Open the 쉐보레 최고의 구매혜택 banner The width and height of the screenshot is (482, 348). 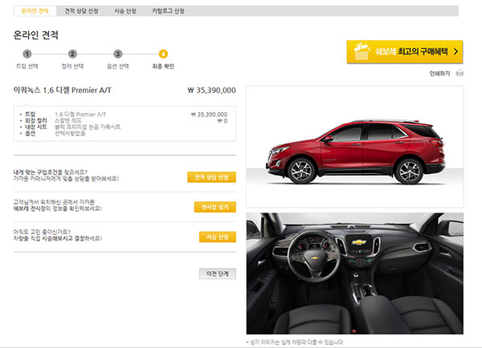(x=405, y=52)
